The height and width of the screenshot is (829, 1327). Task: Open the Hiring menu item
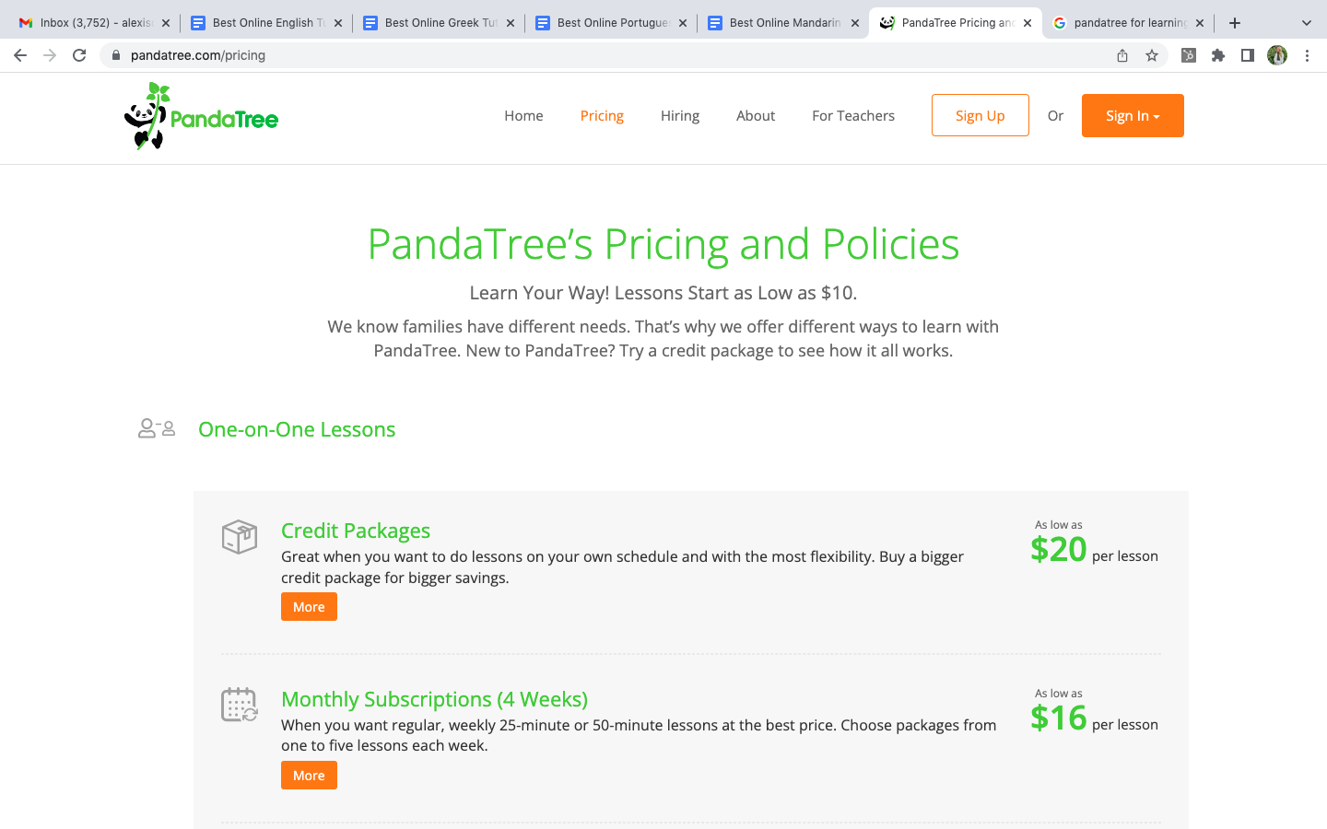[680, 116]
